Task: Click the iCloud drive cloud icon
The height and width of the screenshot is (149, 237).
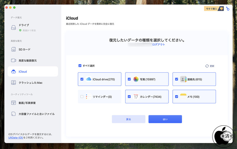Action: point(89,79)
